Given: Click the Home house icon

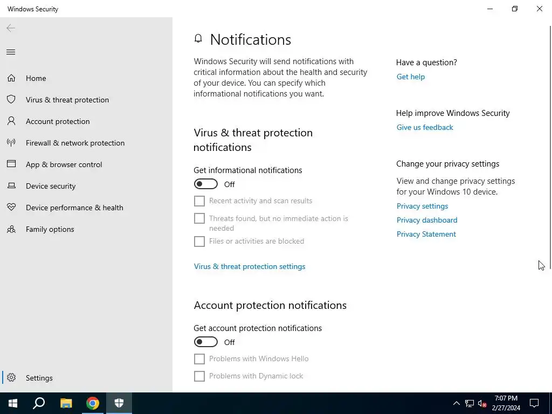Looking at the screenshot, I should tap(11, 78).
